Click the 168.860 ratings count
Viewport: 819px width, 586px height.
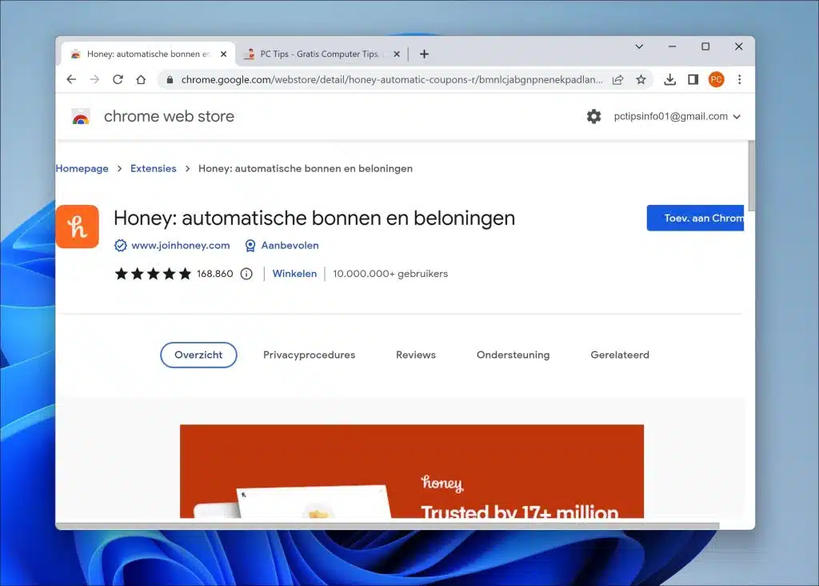pyautogui.click(x=214, y=274)
